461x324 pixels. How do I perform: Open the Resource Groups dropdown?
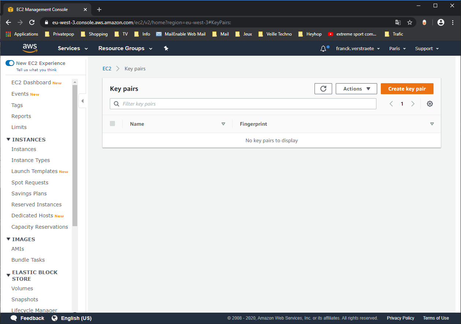[125, 48]
